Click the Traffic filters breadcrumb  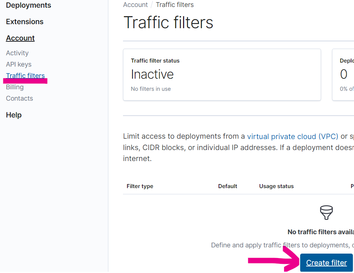click(x=175, y=5)
